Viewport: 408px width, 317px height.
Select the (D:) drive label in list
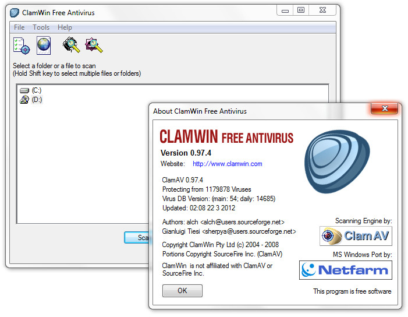coord(37,100)
